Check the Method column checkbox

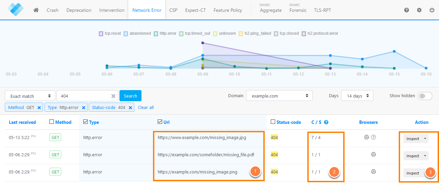51,122
